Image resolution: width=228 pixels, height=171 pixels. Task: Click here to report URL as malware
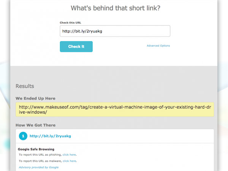tap(70, 161)
